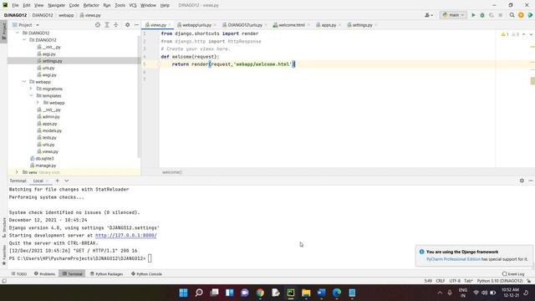
Task: Open the main run configuration dropdown
Action: click(x=453, y=15)
